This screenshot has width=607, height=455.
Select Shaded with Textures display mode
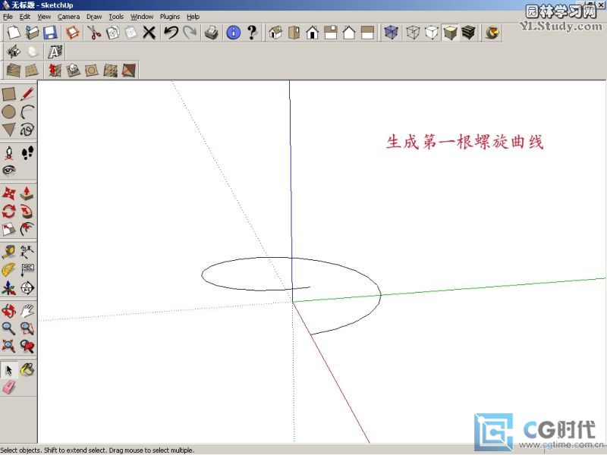tap(468, 33)
